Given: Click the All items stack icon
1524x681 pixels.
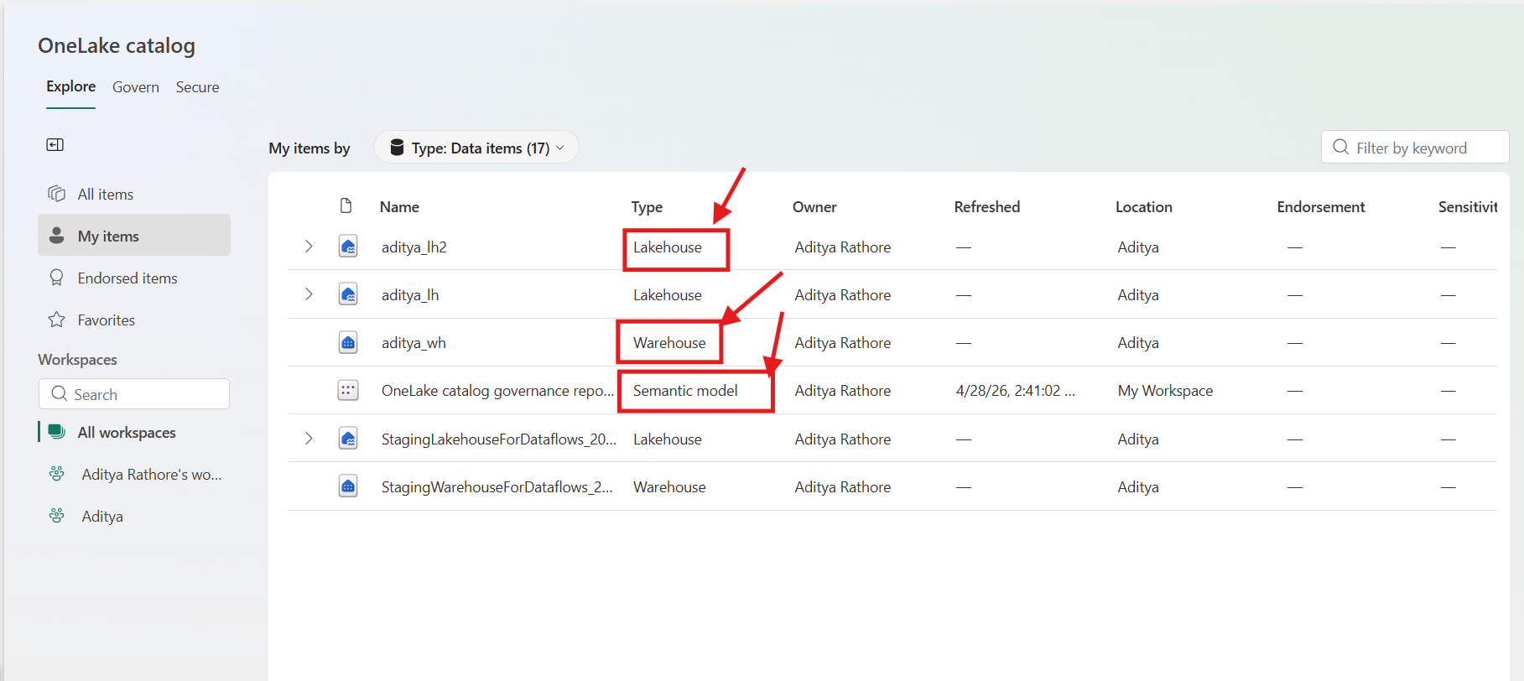Looking at the screenshot, I should click(x=56, y=194).
